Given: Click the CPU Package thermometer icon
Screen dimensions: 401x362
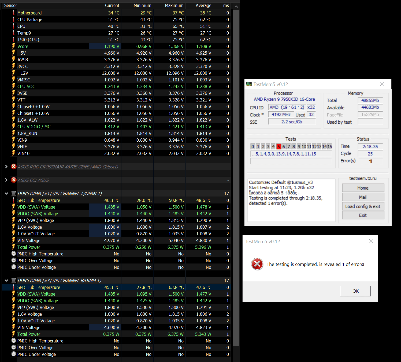Looking at the screenshot, I should pos(13,19).
